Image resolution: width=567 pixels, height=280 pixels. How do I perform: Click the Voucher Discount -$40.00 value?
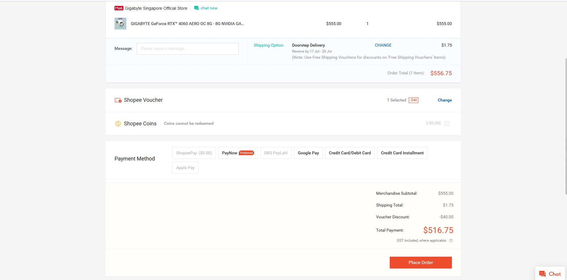click(x=446, y=217)
